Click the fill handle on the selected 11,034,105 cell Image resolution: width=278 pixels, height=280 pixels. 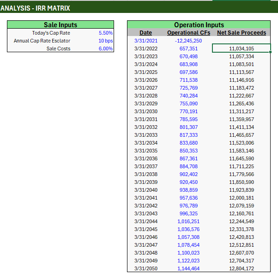(270, 52)
